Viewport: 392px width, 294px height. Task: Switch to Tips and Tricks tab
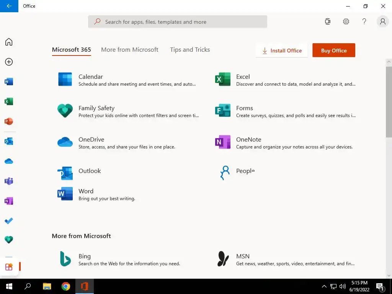pyautogui.click(x=190, y=49)
